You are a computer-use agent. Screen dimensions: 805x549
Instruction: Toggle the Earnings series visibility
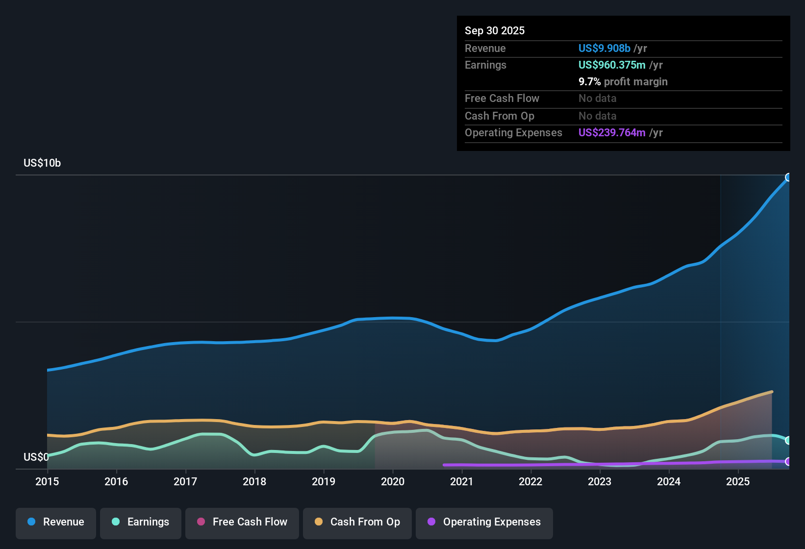pyautogui.click(x=140, y=522)
